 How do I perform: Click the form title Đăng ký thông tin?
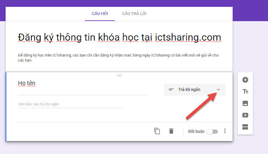point(119,37)
